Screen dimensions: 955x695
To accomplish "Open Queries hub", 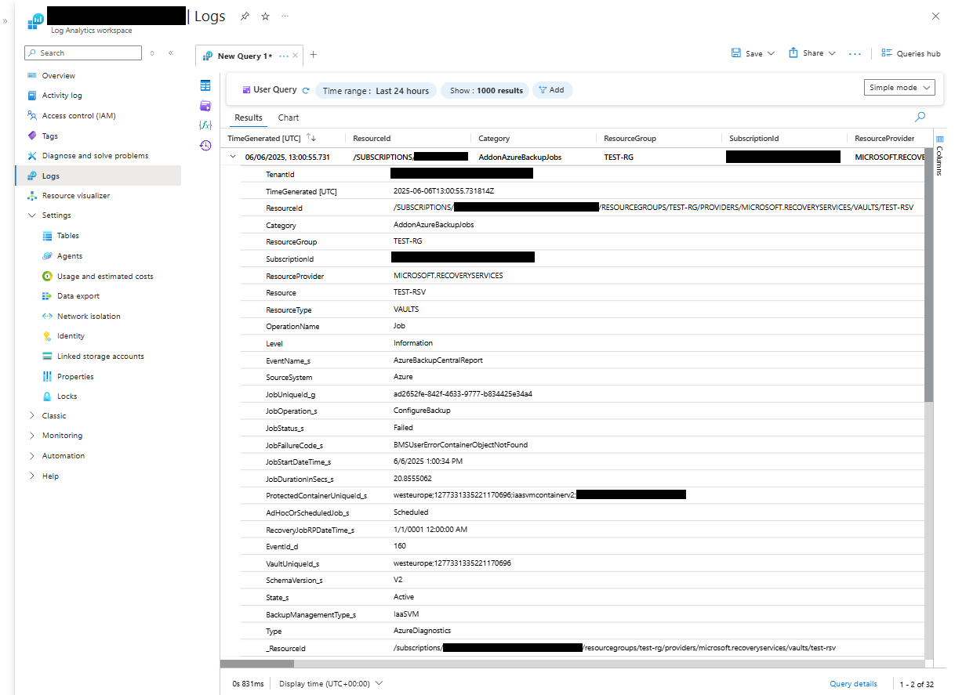I will tap(910, 53).
